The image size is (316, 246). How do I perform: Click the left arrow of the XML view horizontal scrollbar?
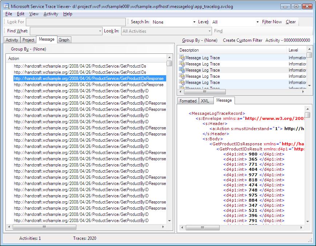[182, 227]
